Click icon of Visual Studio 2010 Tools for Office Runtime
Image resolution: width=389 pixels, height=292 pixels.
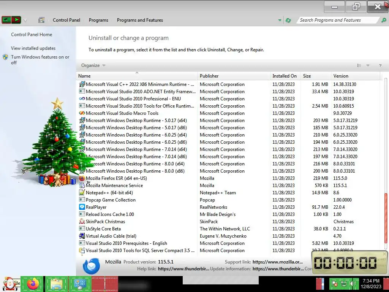click(82, 106)
